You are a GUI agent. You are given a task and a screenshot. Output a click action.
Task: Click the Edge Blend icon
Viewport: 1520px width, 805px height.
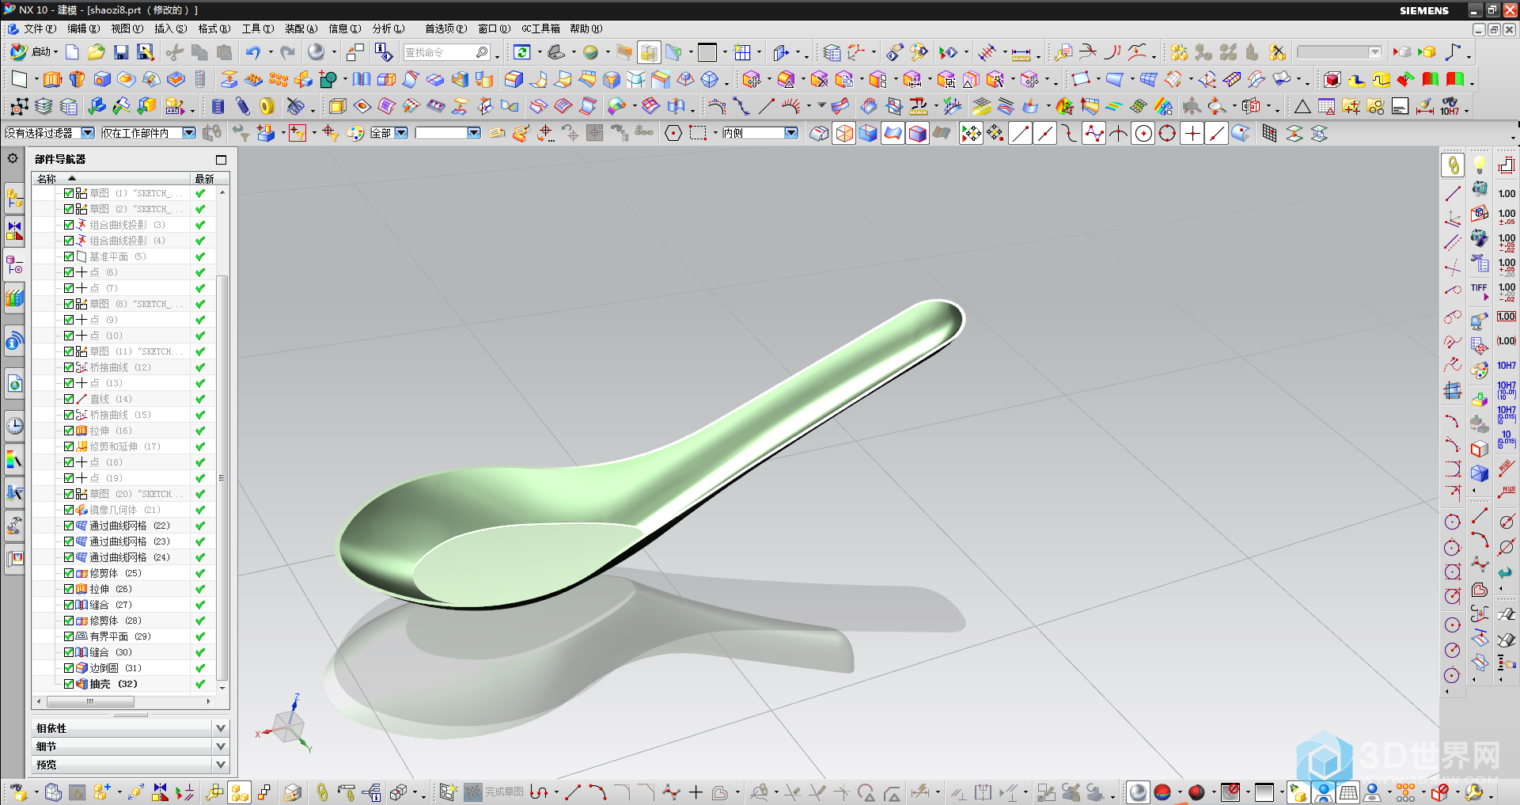[514, 79]
